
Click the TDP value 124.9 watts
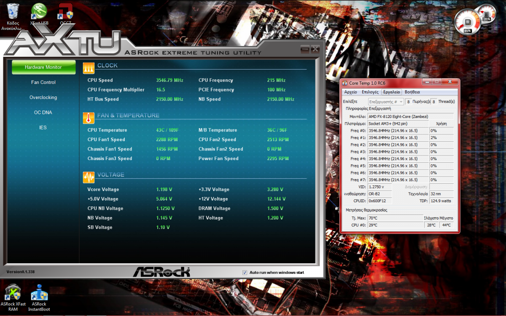click(x=441, y=201)
